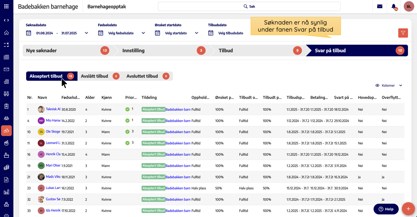Expand the Fødselsdato dropdown
Image resolution: width=417 pixels, height=217 pixels.
pos(143,33)
